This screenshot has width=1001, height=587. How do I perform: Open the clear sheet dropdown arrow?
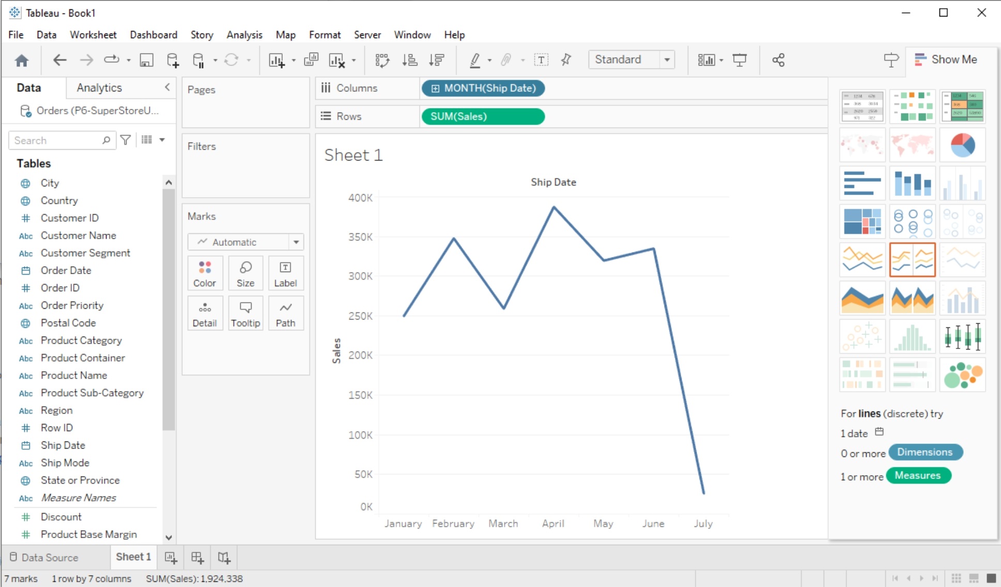coord(353,60)
